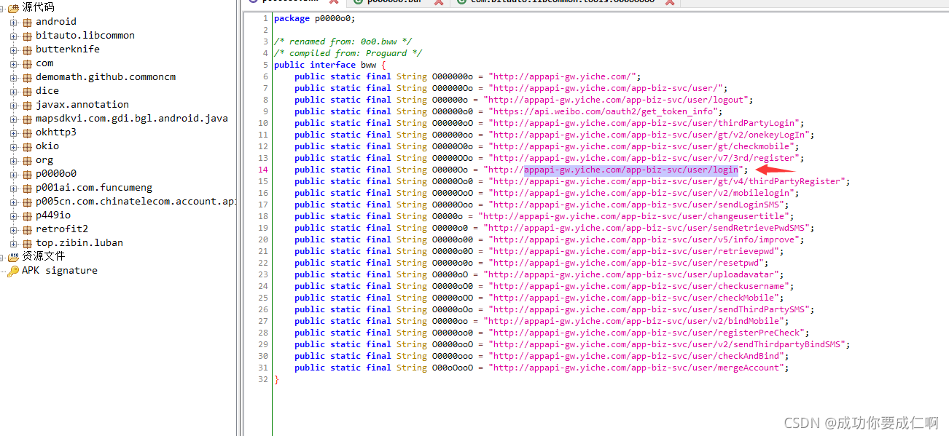Click the butterknife package icon

tap(28, 49)
